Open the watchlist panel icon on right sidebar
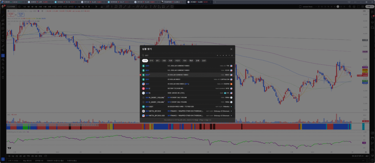 372,11
